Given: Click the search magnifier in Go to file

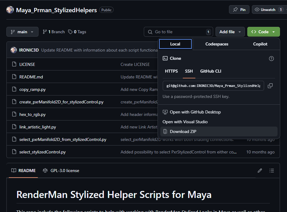Looking at the screenshot, I should pos(150,32).
